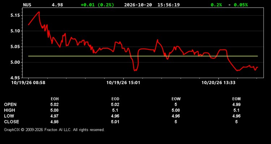Screen dimensions: 271x144
Task: Select the EOW open value 5
Action: [176, 104]
